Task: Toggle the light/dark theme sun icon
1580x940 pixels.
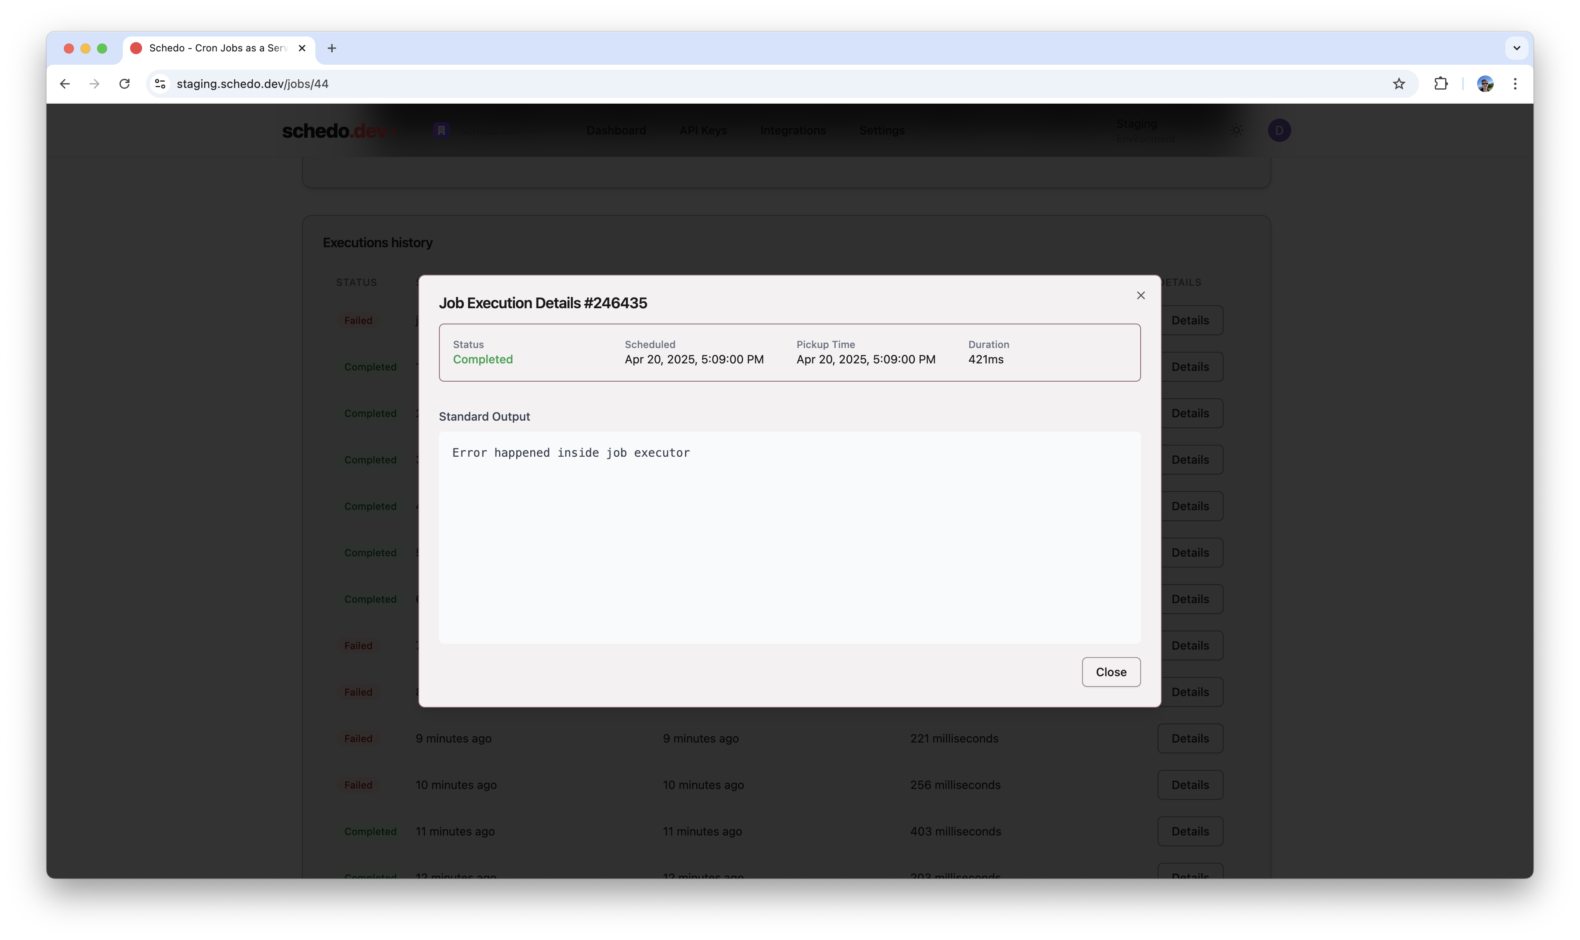Action: [1236, 131]
